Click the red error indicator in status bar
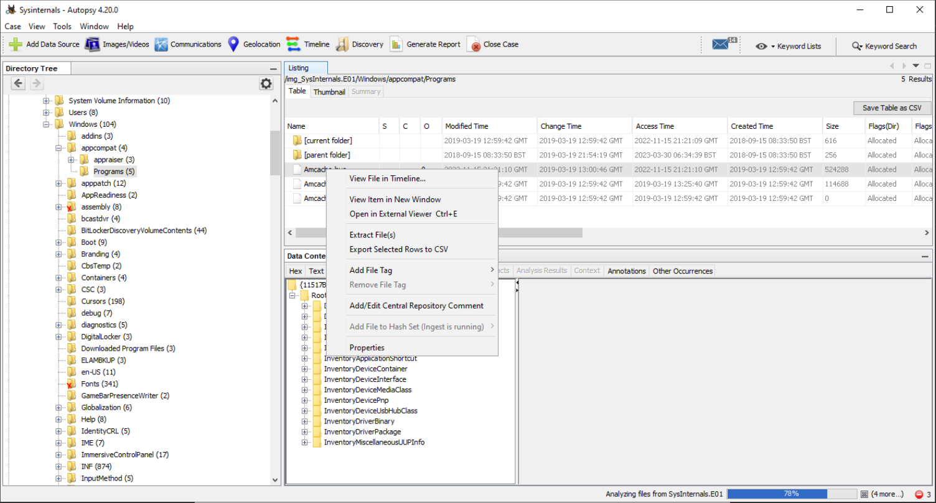The image size is (936, 503). (x=919, y=494)
